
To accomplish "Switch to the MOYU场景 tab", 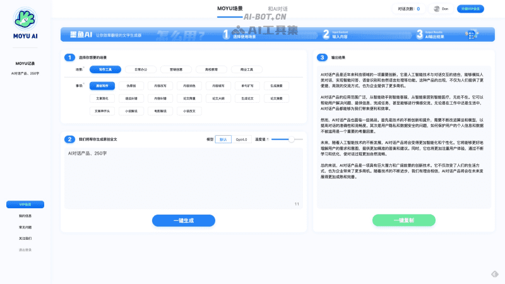I will tap(230, 9).
